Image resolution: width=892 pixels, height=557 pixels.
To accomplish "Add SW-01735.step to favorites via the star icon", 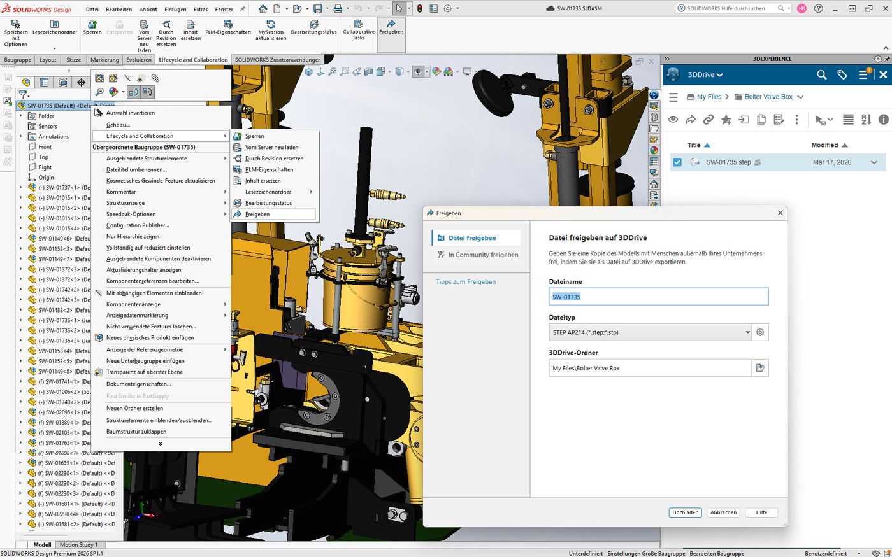I will tap(727, 120).
